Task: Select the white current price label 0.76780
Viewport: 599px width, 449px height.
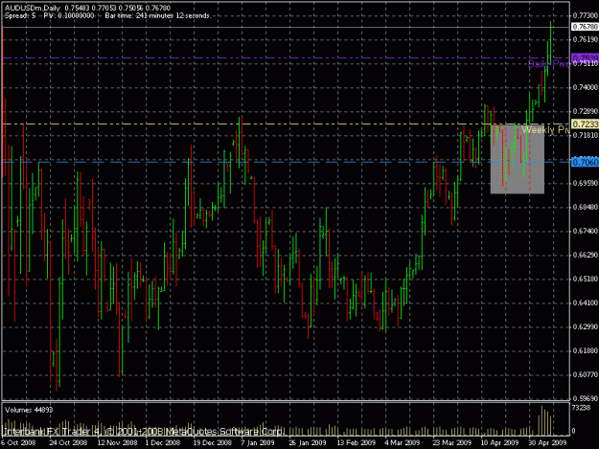Action: tap(585, 27)
